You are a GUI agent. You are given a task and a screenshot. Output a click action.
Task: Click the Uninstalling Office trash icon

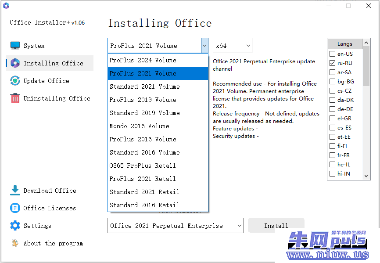(x=15, y=98)
